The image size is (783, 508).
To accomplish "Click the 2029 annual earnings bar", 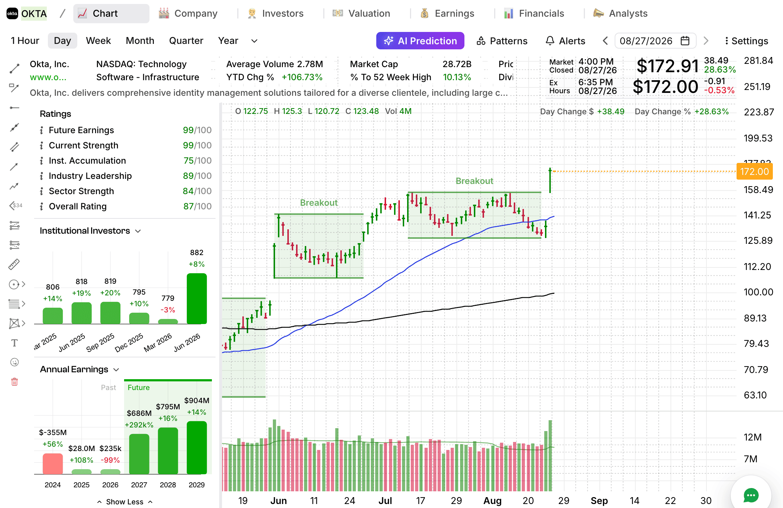I will click(x=197, y=448).
